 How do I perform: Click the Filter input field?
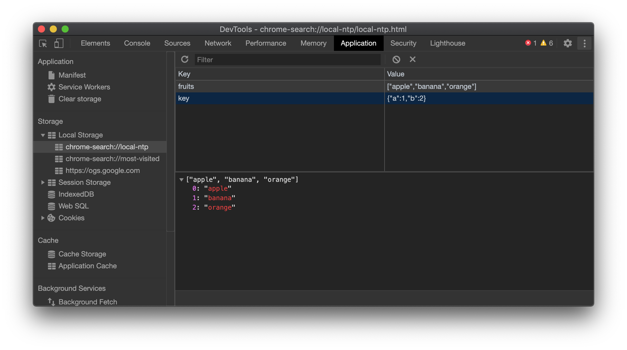click(287, 60)
